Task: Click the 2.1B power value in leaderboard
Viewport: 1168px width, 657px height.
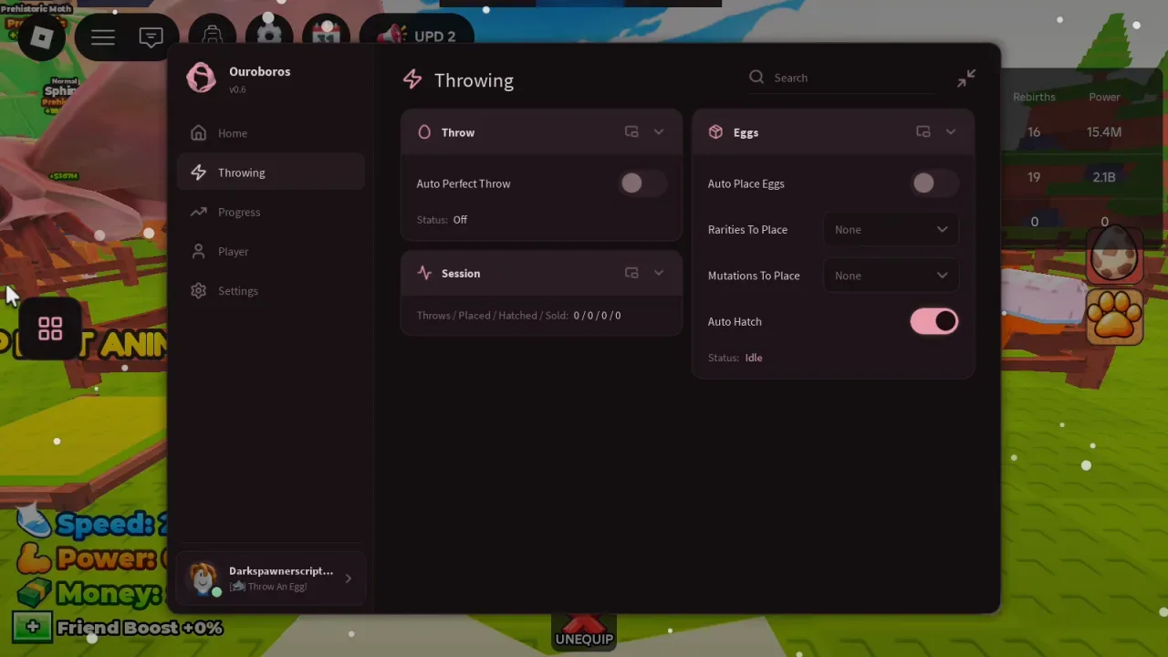Action: (1104, 177)
